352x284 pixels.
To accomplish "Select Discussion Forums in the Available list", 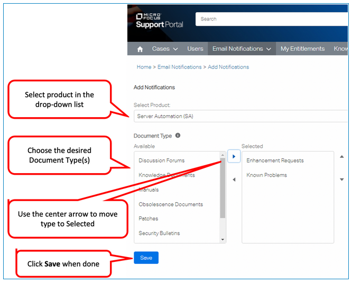I will click(x=161, y=160).
